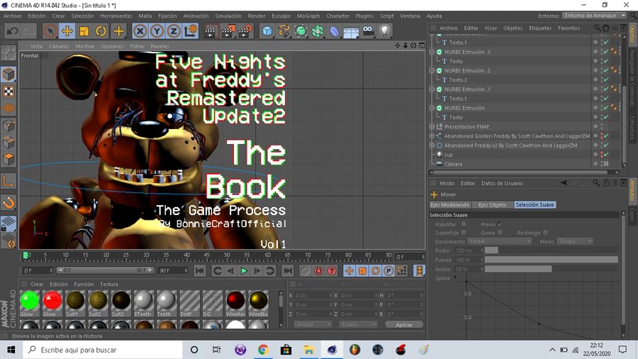Screen dimensions: 638x359
Task: Toggle the Y axis lock
Action: (157, 31)
